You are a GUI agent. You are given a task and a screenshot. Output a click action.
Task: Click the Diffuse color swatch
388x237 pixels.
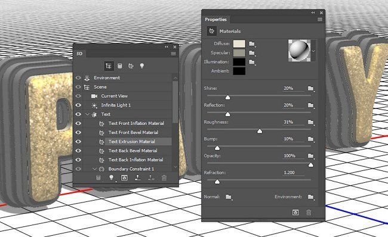point(239,44)
